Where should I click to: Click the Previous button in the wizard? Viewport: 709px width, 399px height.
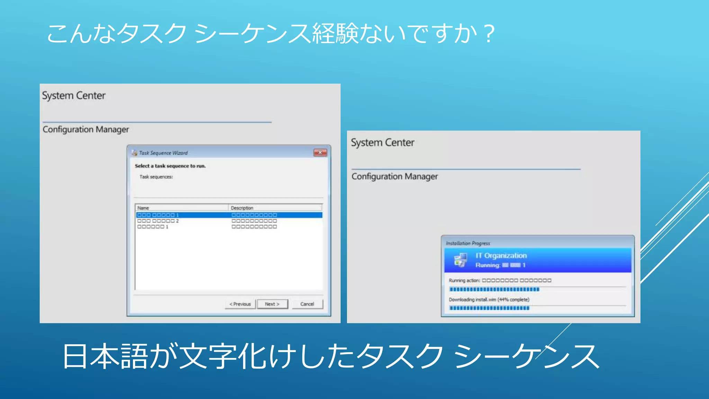click(240, 304)
